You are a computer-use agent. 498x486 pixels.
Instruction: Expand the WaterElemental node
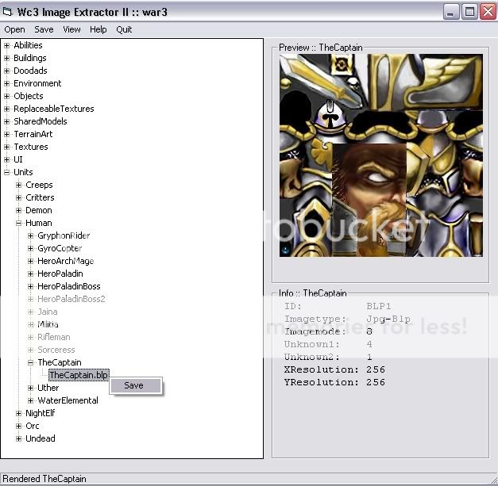[x=30, y=400]
